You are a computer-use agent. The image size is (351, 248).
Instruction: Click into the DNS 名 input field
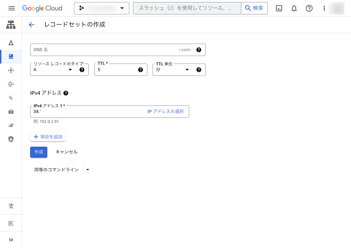pos(103,50)
